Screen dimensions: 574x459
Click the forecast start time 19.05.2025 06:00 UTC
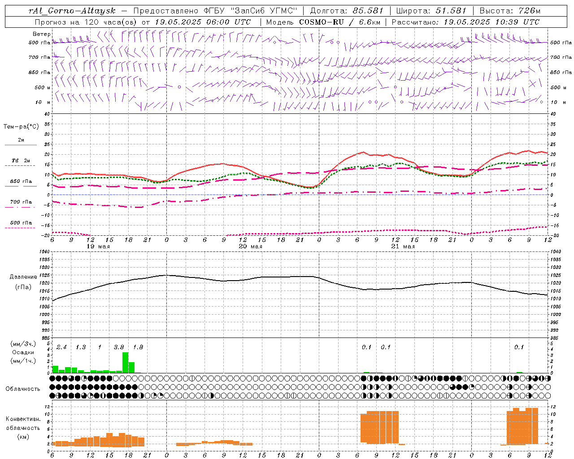tap(202, 22)
